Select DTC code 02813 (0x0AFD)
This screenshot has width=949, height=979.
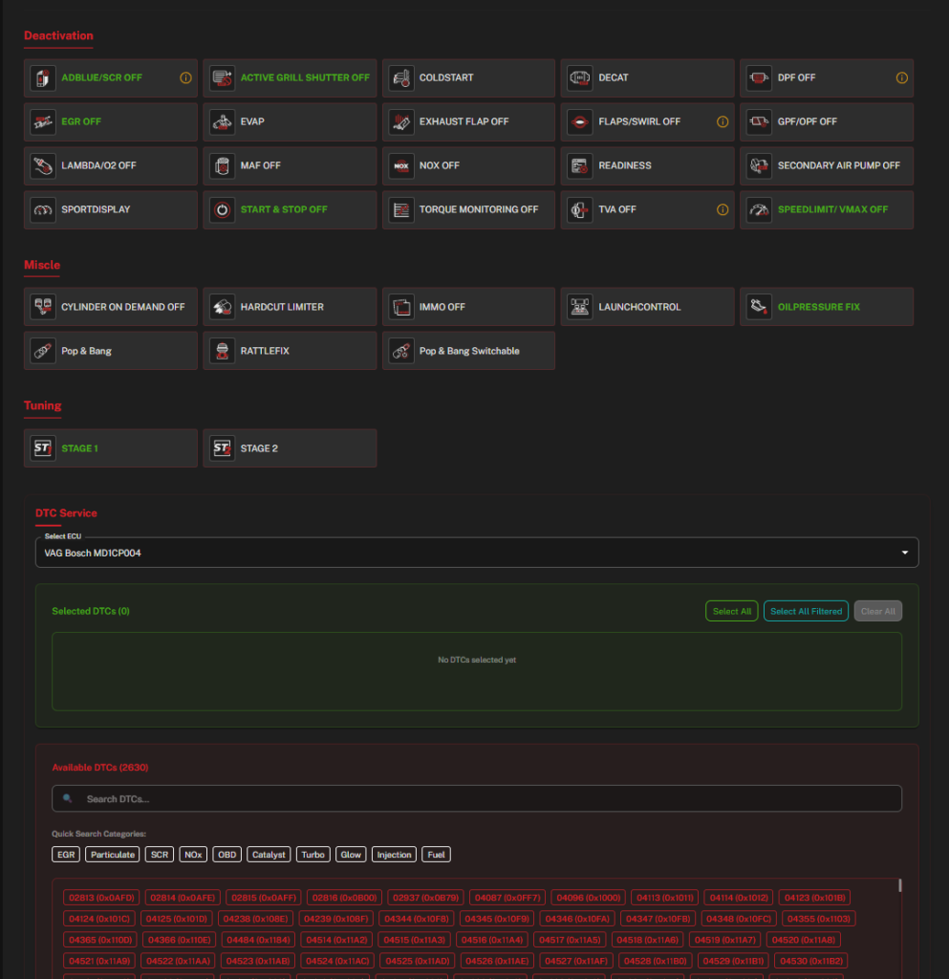[x=102, y=898]
